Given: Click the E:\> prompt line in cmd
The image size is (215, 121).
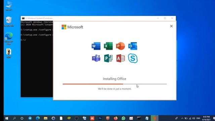Looking at the screenshot, I should (x=23, y=40).
